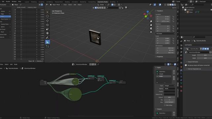Open the Modifiers wrench tab in Properties

pos(181,70)
